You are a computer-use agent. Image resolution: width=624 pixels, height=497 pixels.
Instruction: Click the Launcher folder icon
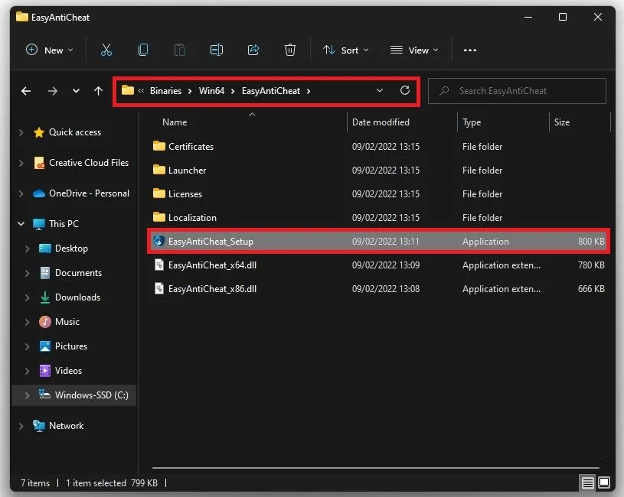point(158,170)
